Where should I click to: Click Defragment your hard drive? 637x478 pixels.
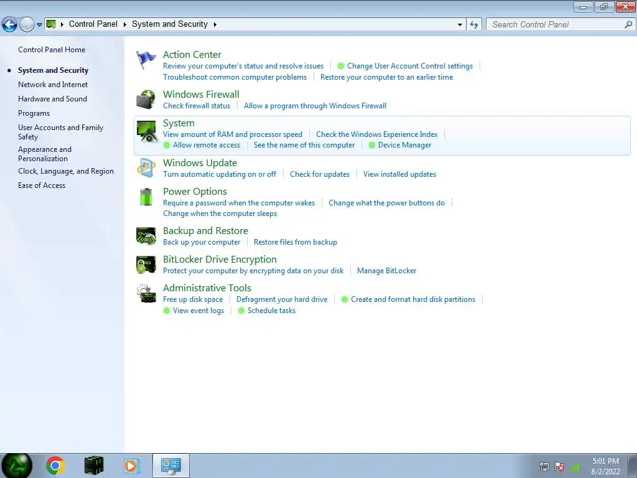click(282, 299)
